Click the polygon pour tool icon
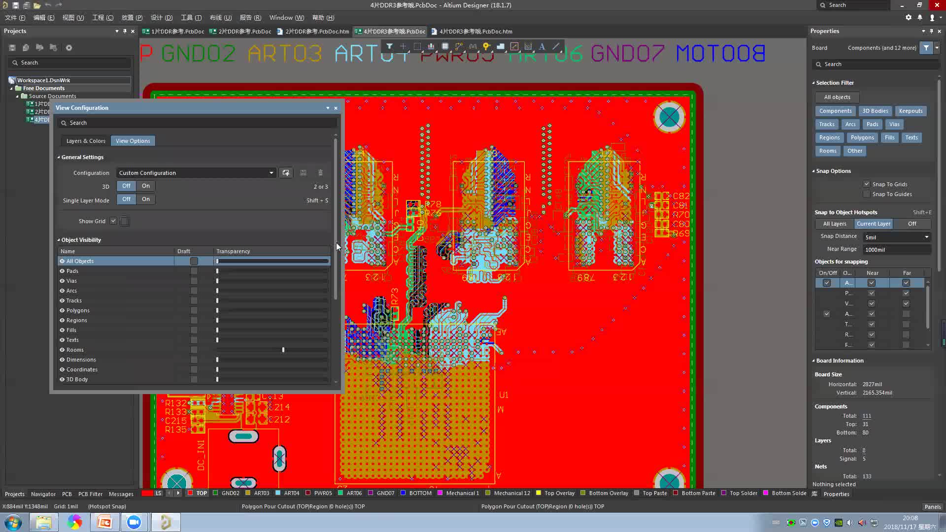This screenshot has width=946, height=532. (501, 46)
